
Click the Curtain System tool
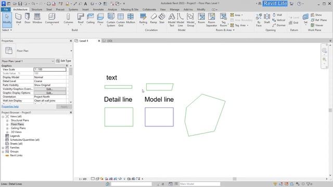pos(111,20)
